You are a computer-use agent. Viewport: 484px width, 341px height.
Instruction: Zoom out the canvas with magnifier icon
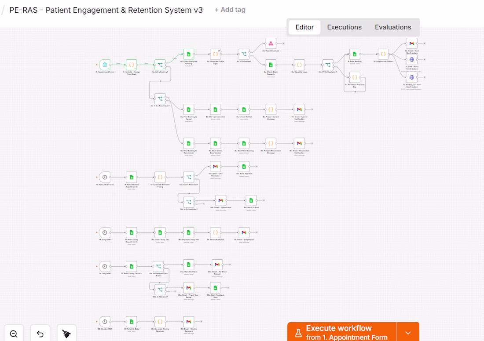coord(14,334)
